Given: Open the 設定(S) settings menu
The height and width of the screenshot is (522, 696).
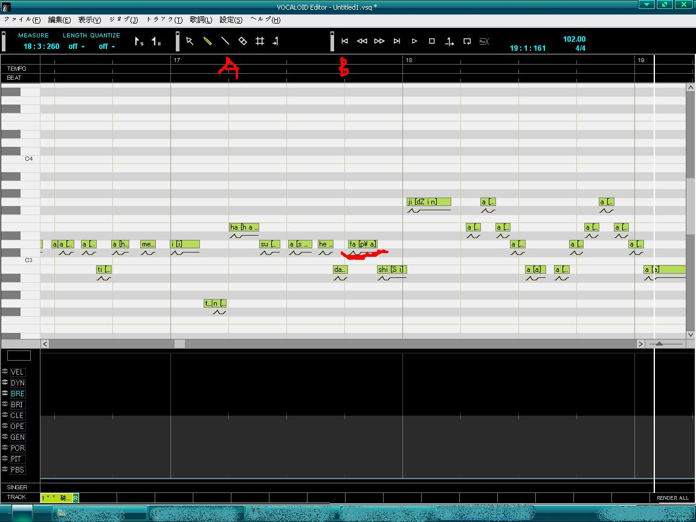Looking at the screenshot, I should click(x=231, y=20).
